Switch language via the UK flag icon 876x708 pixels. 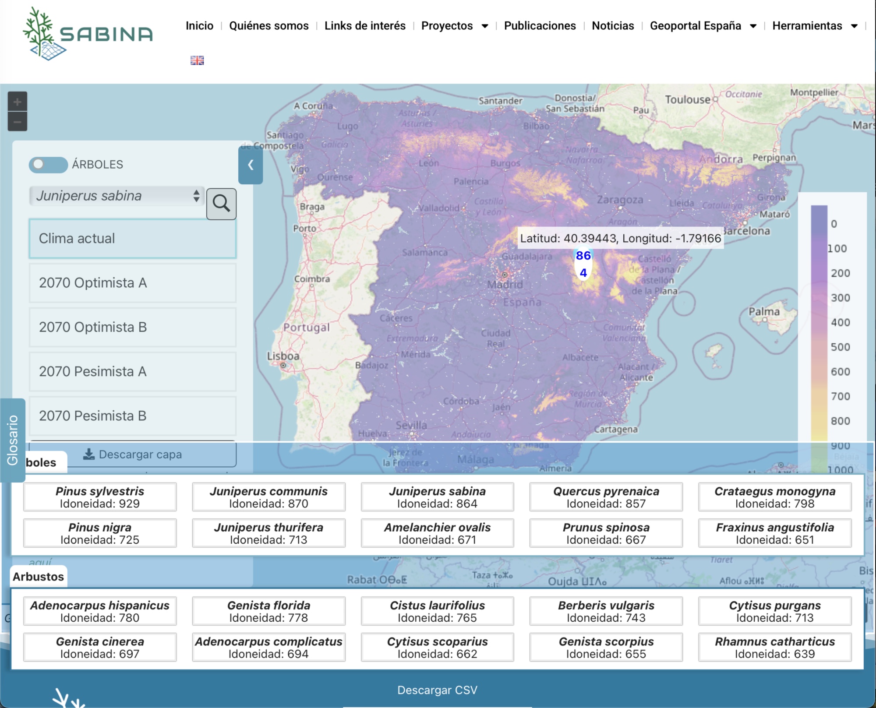pos(197,60)
